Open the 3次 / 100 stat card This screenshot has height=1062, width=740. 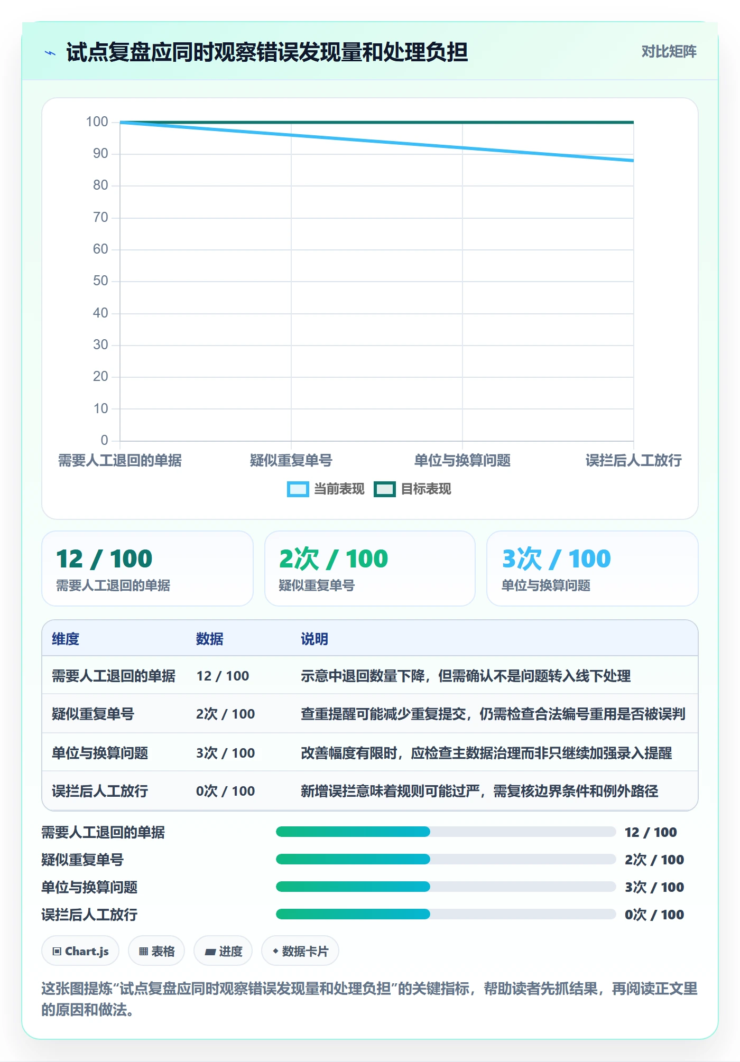(x=593, y=569)
